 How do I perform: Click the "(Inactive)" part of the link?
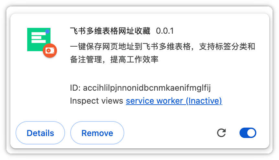click(x=204, y=101)
